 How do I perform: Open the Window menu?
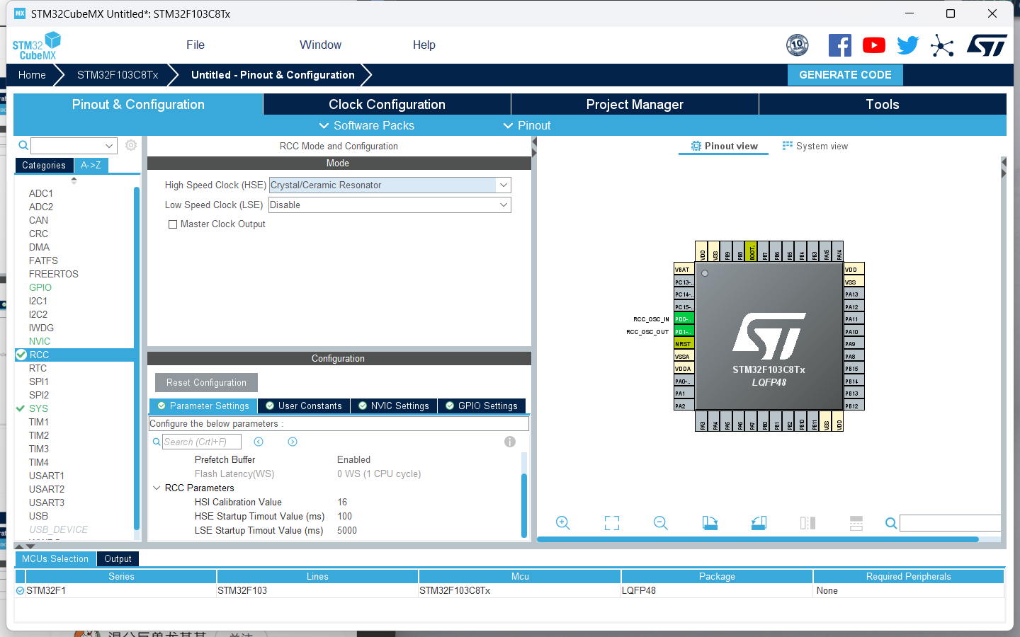320,45
